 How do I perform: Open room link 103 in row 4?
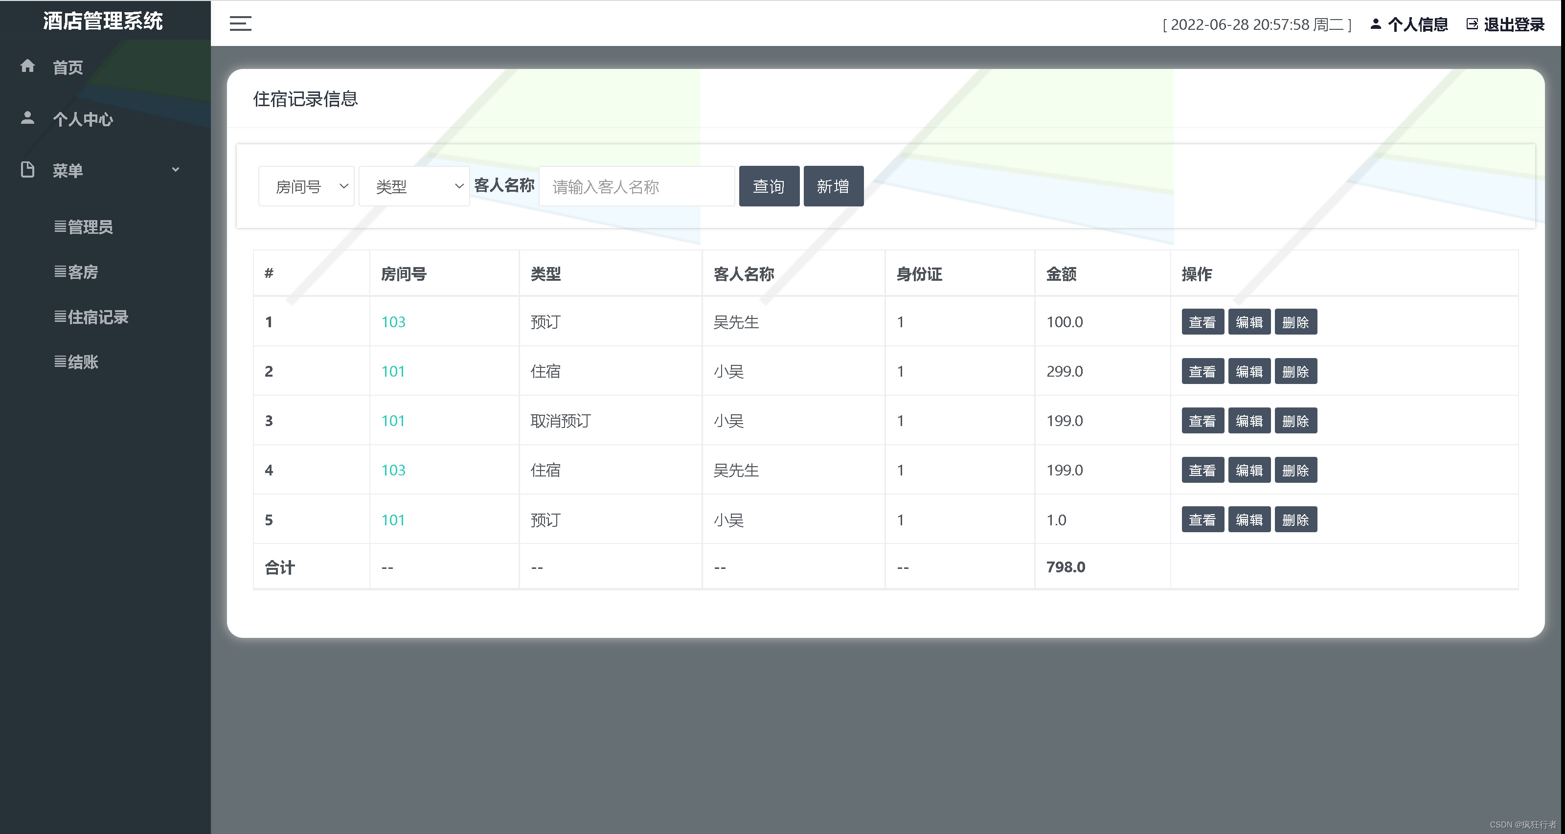[393, 470]
